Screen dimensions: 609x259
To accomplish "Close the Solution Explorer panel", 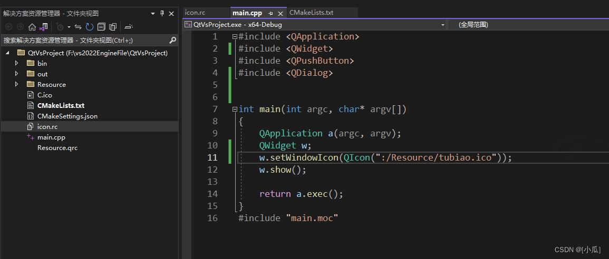I will pyautogui.click(x=171, y=13).
